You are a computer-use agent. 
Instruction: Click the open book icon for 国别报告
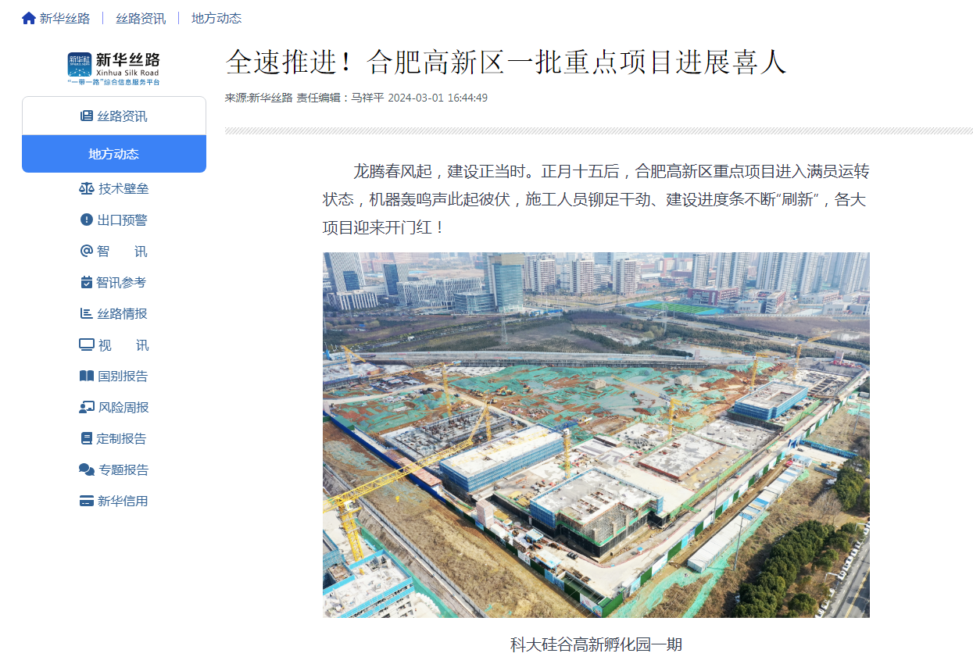click(87, 376)
